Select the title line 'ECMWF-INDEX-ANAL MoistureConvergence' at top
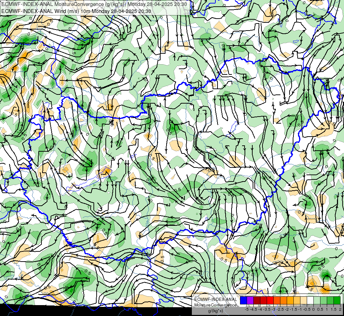 tap(94, 4)
